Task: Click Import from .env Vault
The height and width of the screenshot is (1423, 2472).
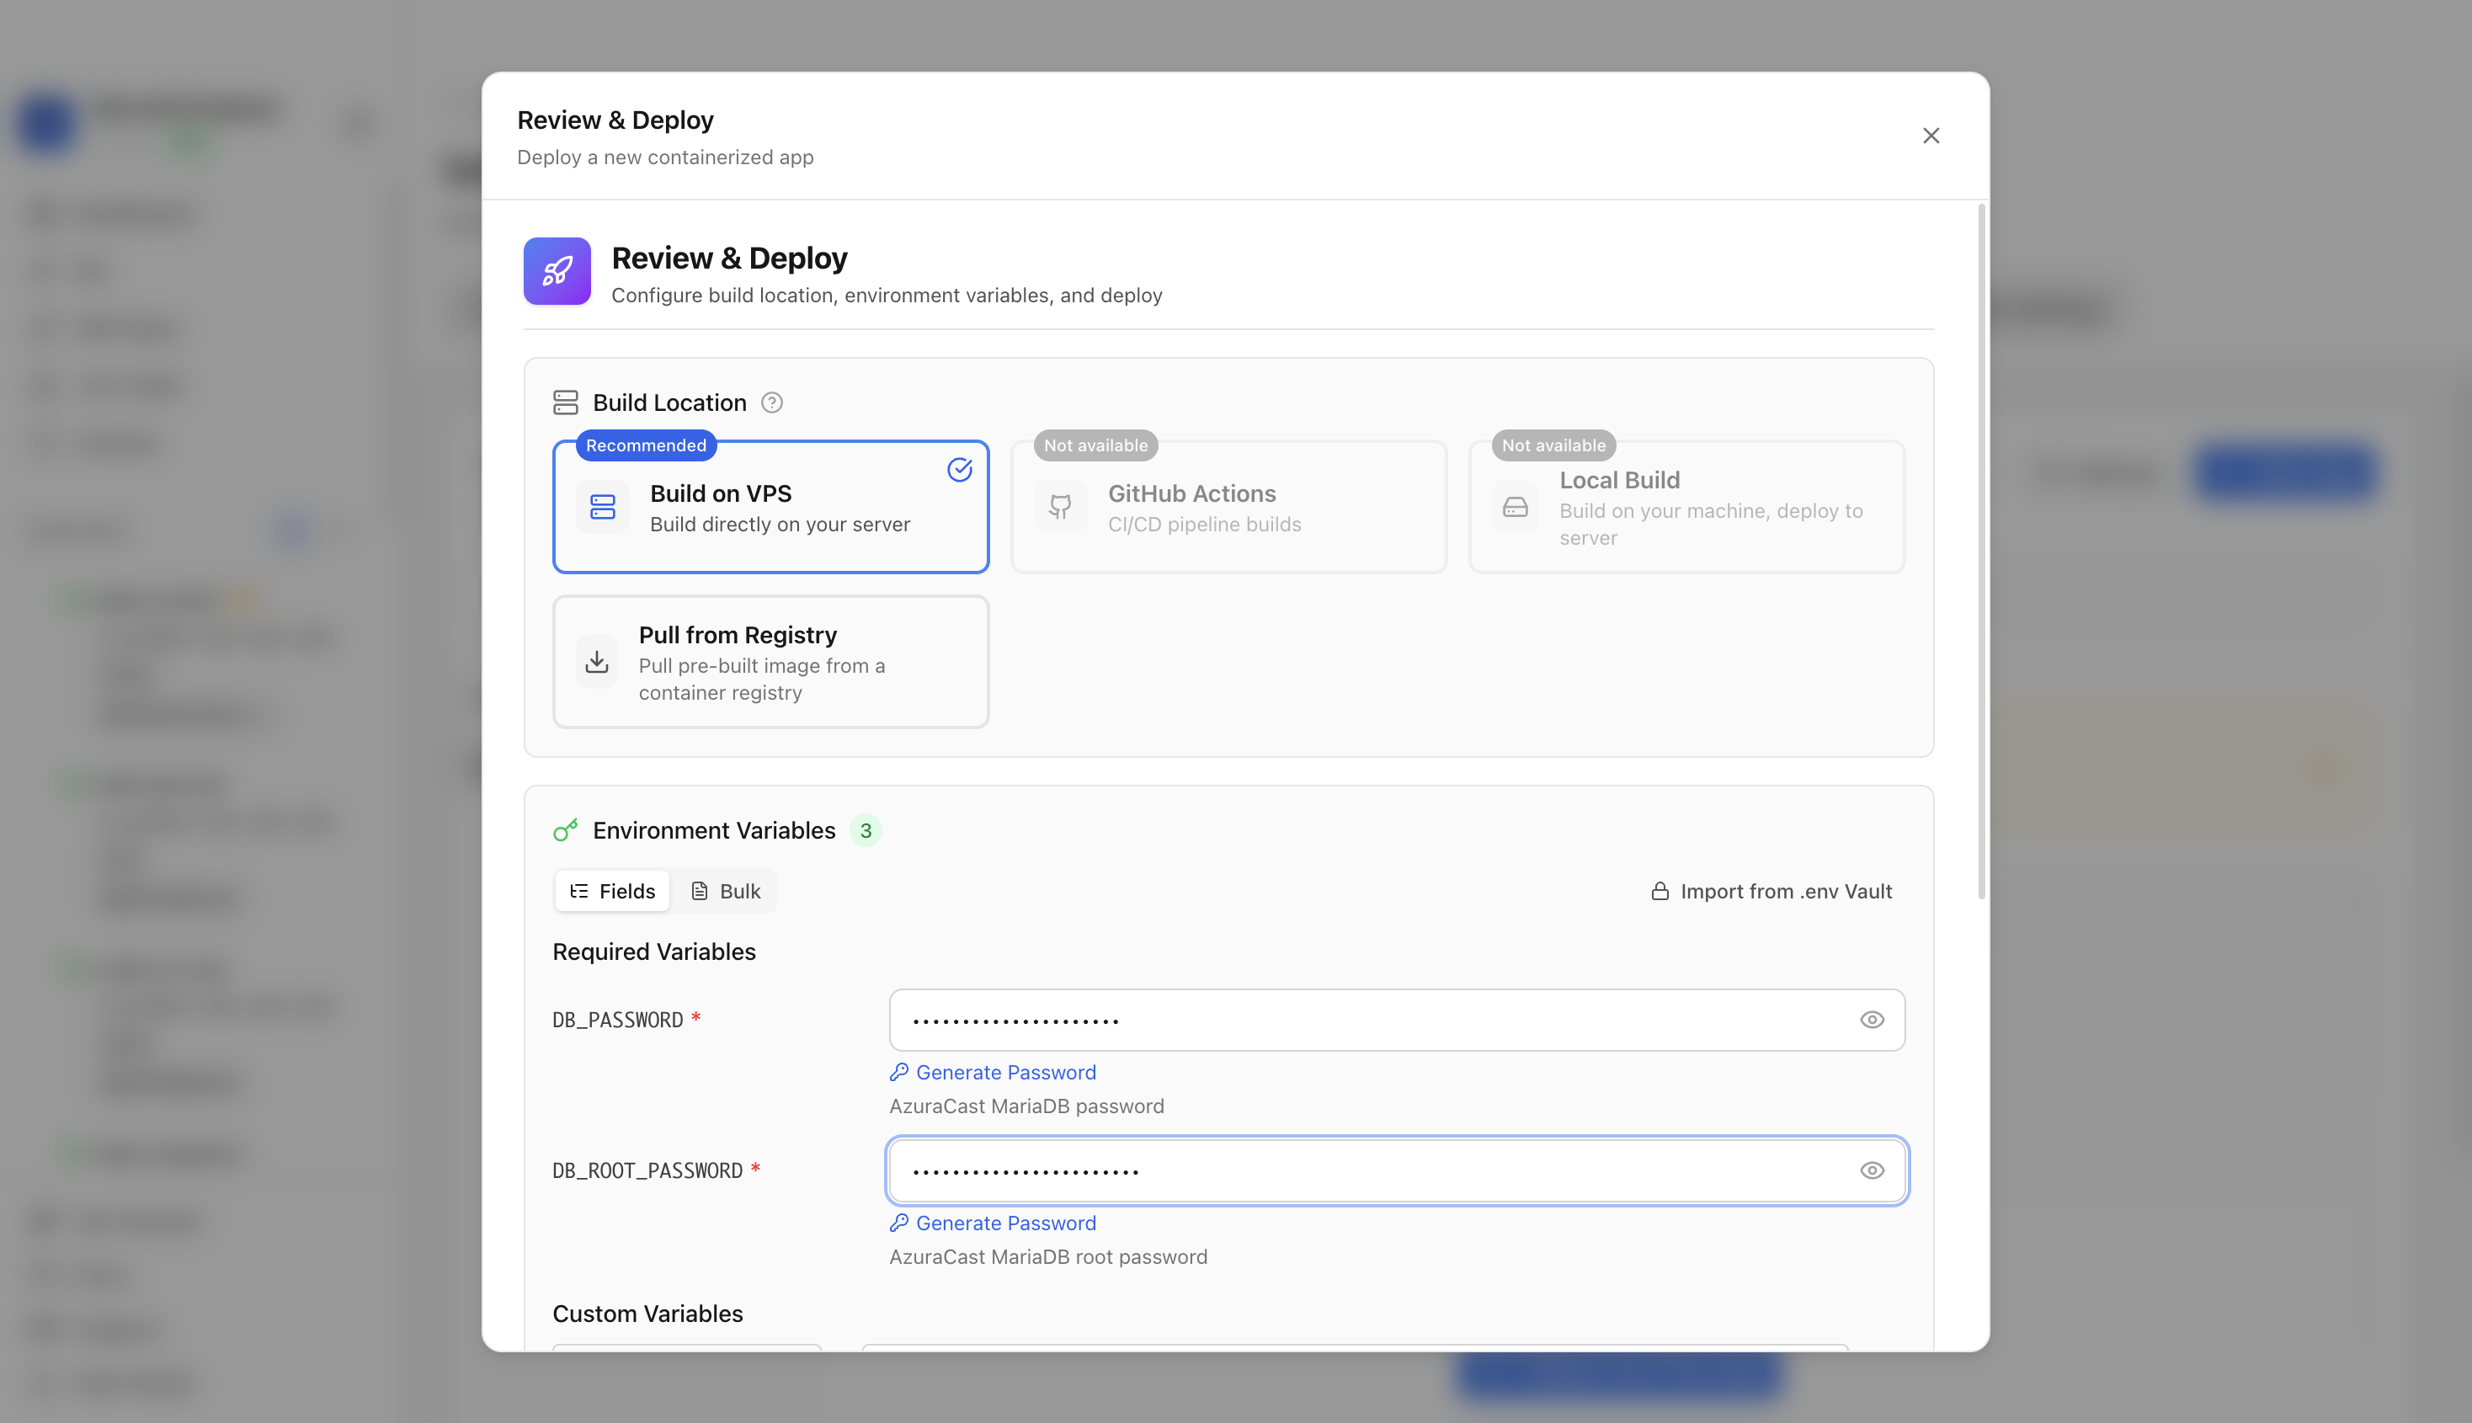Action: tap(1771, 892)
